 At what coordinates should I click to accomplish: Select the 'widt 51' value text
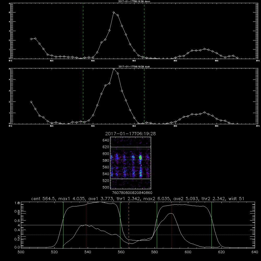236,199
